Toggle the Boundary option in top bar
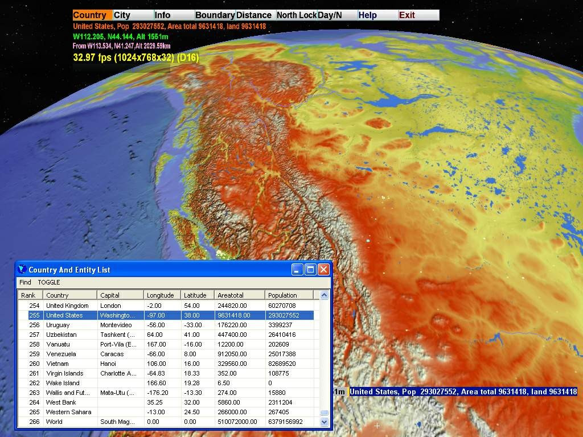Screen dimensions: 583x437 215,15
